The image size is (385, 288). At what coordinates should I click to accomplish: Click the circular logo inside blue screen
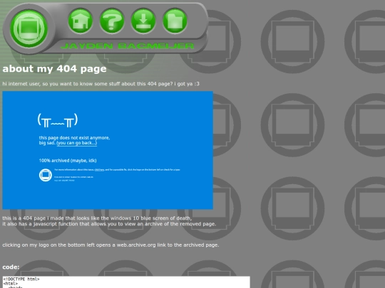tap(46, 175)
